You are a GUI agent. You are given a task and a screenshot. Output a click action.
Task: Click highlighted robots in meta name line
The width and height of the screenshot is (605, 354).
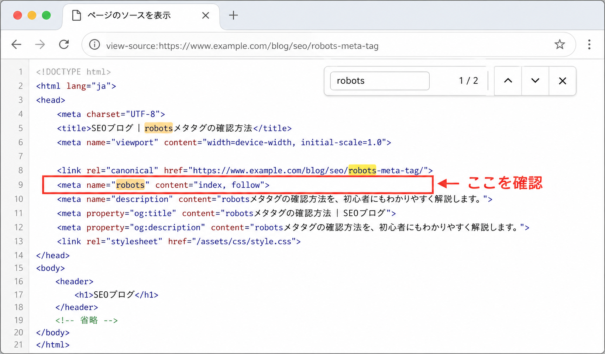click(130, 185)
